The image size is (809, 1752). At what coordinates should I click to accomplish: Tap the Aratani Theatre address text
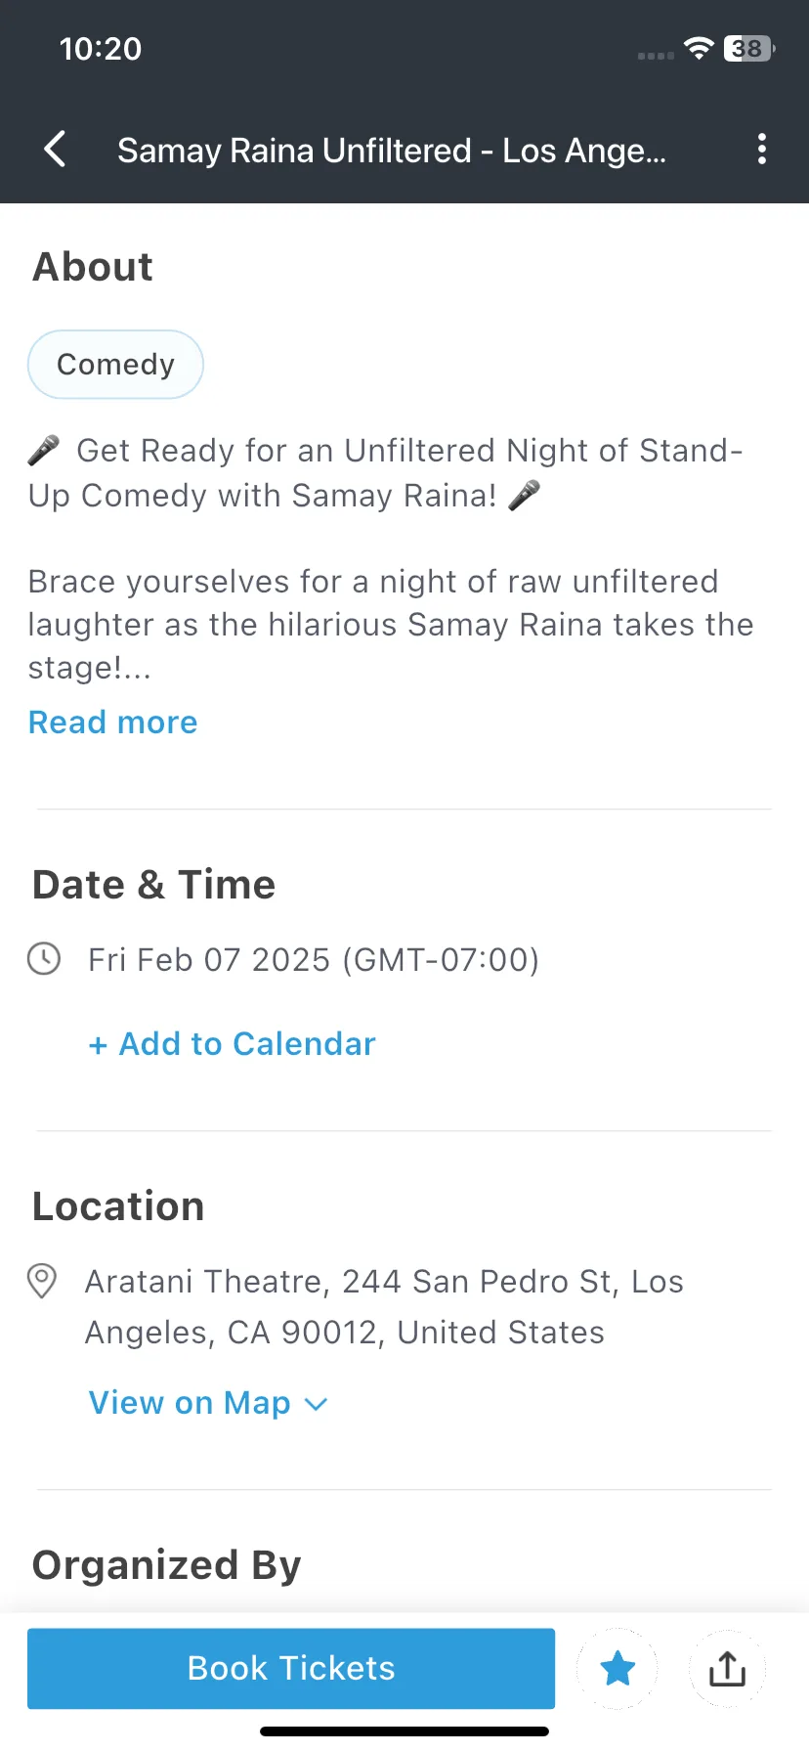coord(384,1306)
